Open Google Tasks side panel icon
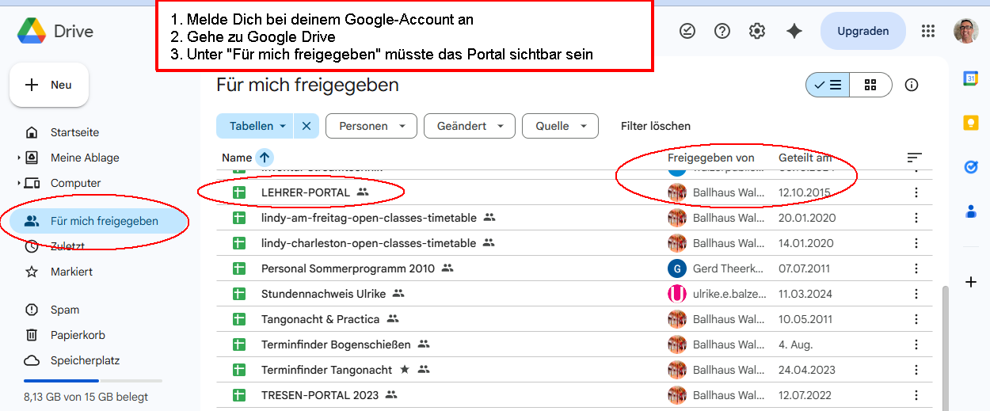This screenshot has width=990, height=411. click(971, 167)
